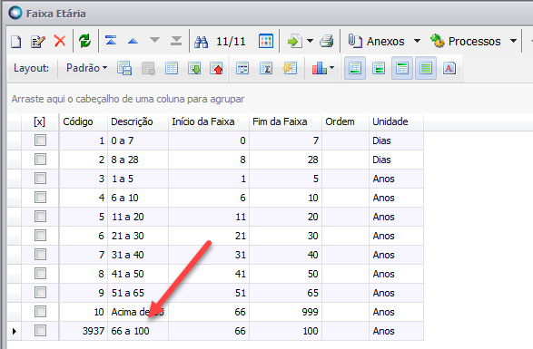Click the Anexos paperclip icon
533x349 pixels.
[x=354, y=41]
